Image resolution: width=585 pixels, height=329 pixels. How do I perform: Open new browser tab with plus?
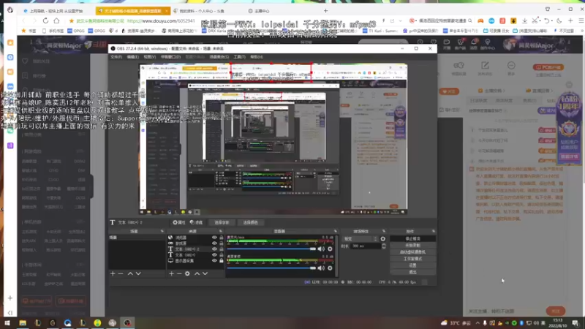coord(325,11)
